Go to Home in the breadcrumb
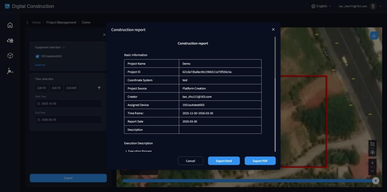Screen dimensions: 387x192 pos(36,22)
